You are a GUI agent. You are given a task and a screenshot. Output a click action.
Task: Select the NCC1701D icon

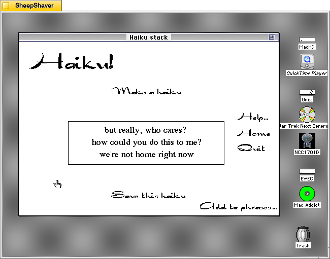click(x=307, y=141)
